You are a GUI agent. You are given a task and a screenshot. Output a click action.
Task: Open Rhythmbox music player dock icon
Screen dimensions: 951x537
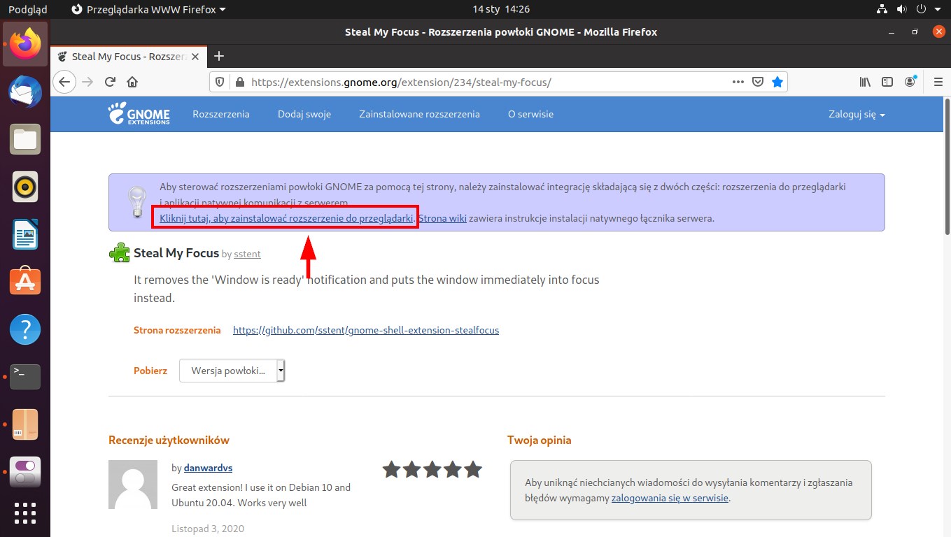pyautogui.click(x=25, y=187)
